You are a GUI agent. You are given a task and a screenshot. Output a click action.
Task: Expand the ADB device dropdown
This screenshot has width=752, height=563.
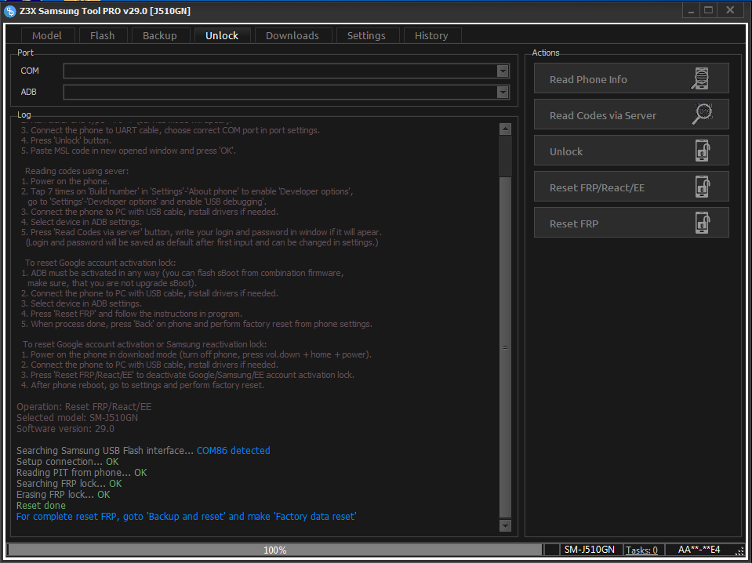(503, 92)
